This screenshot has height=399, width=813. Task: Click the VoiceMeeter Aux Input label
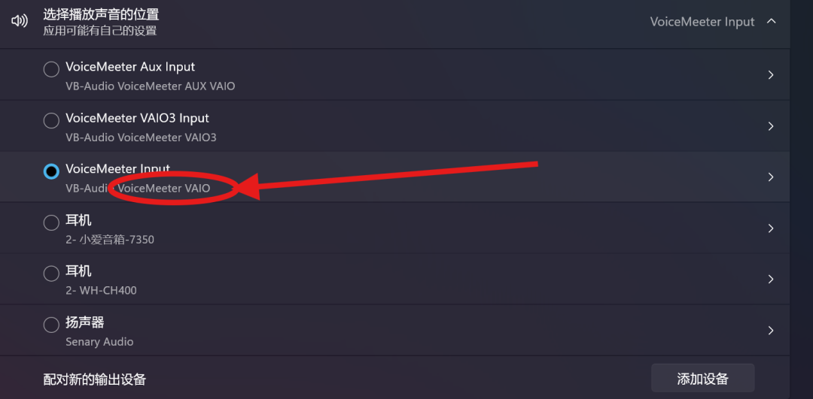pos(130,67)
